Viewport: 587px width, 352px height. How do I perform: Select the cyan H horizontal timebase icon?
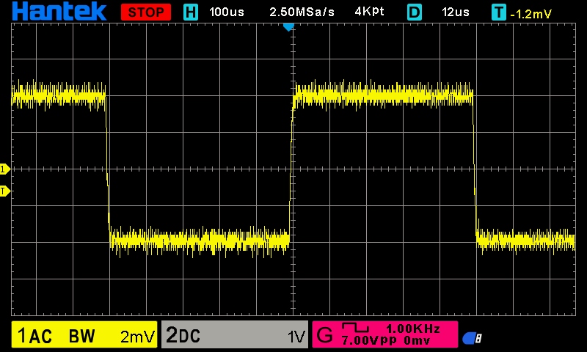pos(191,12)
